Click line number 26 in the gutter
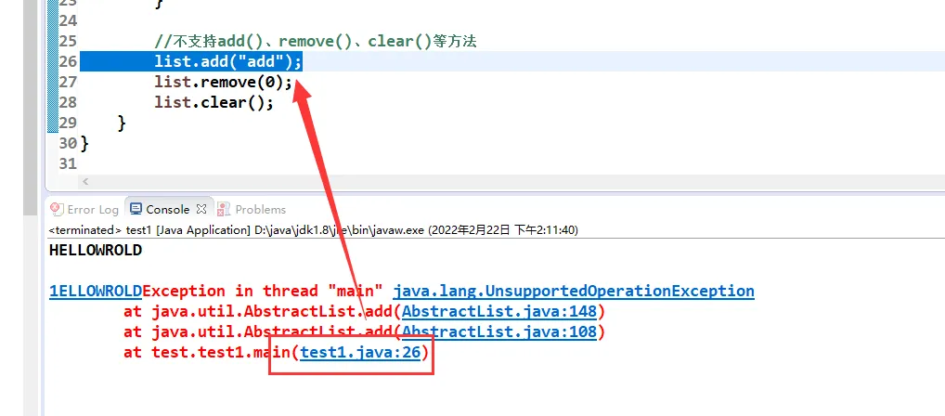This screenshot has height=416, width=945. [69, 61]
